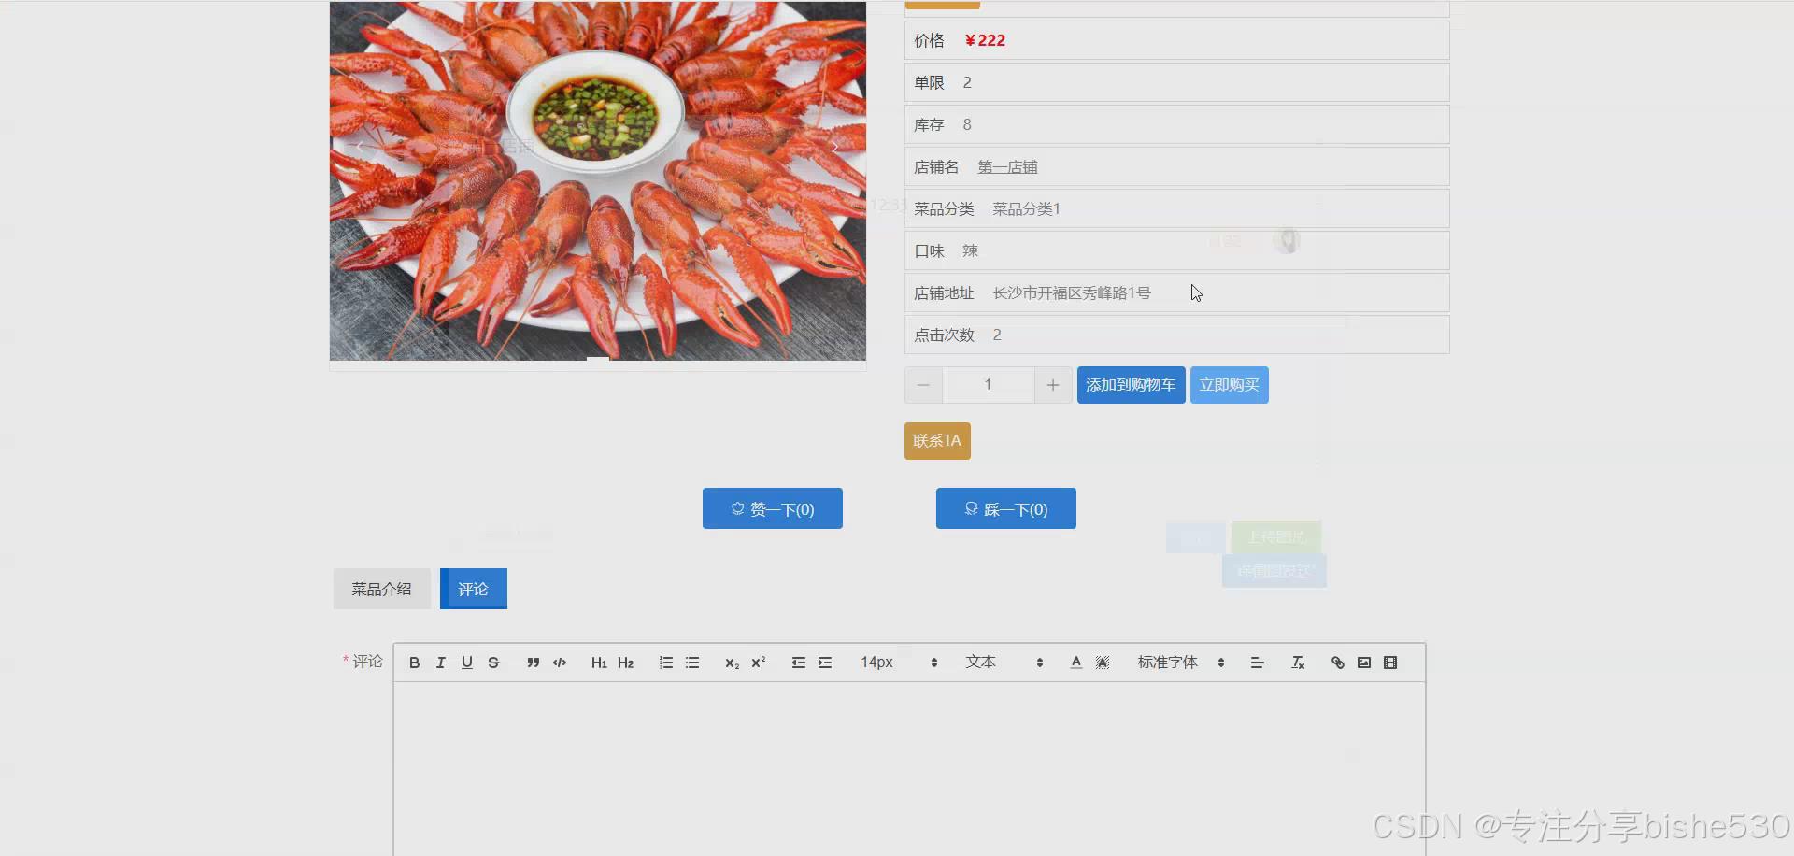Apply H1 heading in the comment editor
Image resolution: width=1794 pixels, height=856 pixels.
(599, 662)
